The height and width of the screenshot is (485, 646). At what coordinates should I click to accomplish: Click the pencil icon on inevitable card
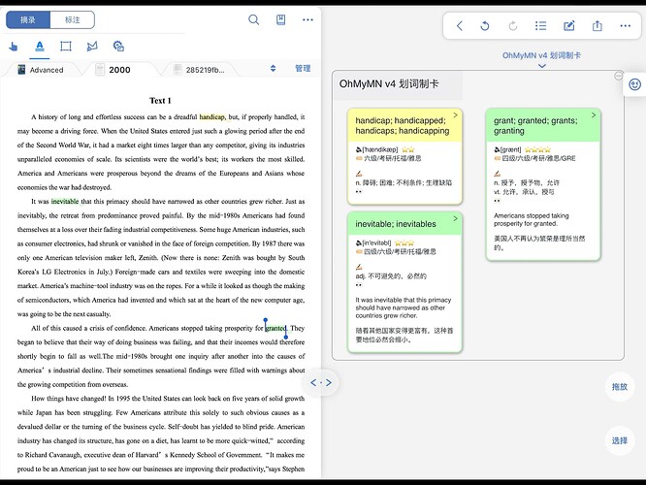[359, 267]
